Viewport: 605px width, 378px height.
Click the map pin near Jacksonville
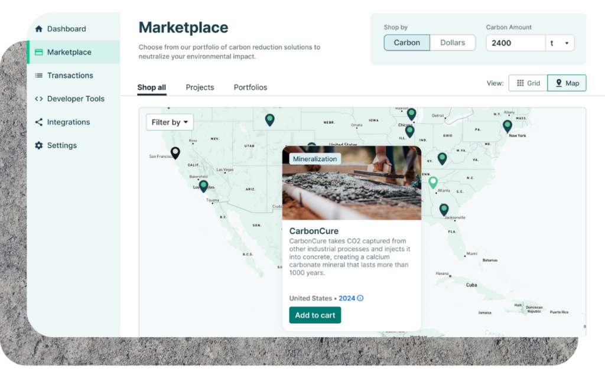click(x=444, y=210)
